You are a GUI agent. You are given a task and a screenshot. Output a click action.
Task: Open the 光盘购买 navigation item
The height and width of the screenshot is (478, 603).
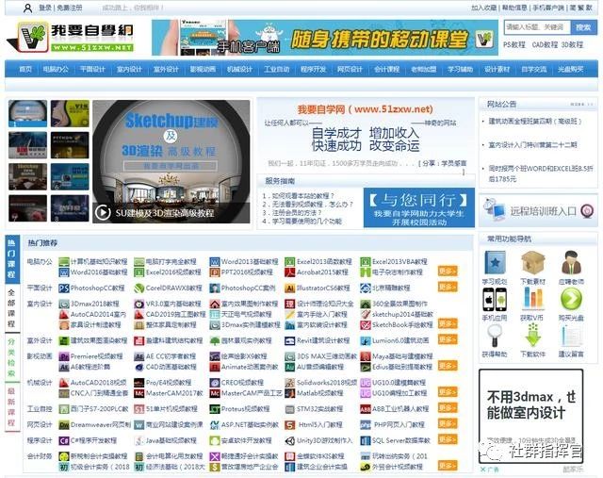pos(571,69)
